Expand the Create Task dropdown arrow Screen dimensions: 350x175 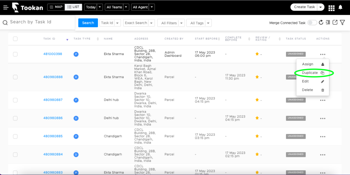click(321, 7)
